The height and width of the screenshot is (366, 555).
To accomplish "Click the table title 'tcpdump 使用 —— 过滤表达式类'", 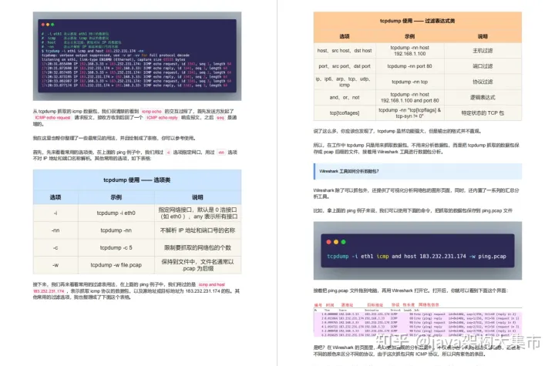I will tap(418, 21).
